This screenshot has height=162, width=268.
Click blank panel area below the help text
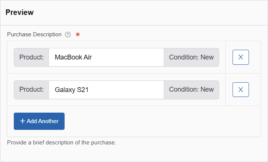[134, 153]
